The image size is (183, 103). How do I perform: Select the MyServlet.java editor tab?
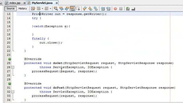pyautogui.click(x=42, y=3)
